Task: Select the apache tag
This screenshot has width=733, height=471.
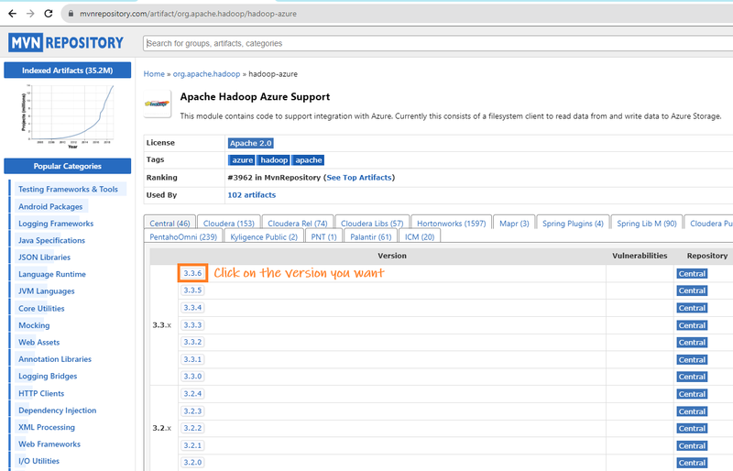Action: coord(309,160)
